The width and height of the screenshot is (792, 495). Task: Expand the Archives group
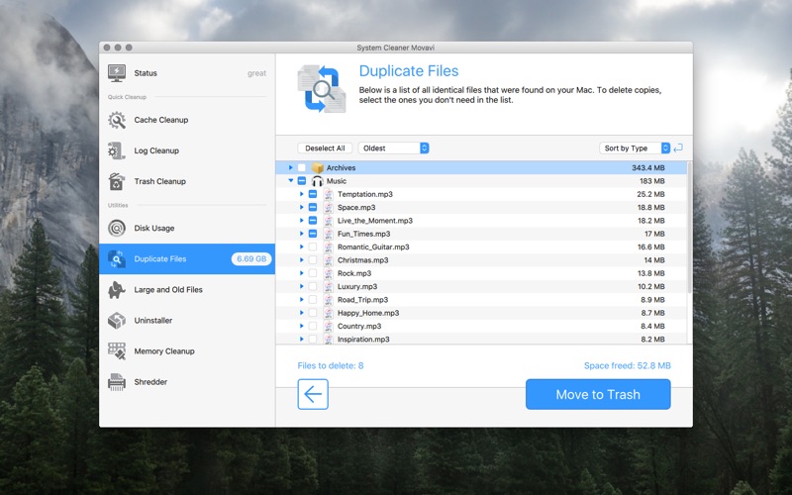[290, 167]
